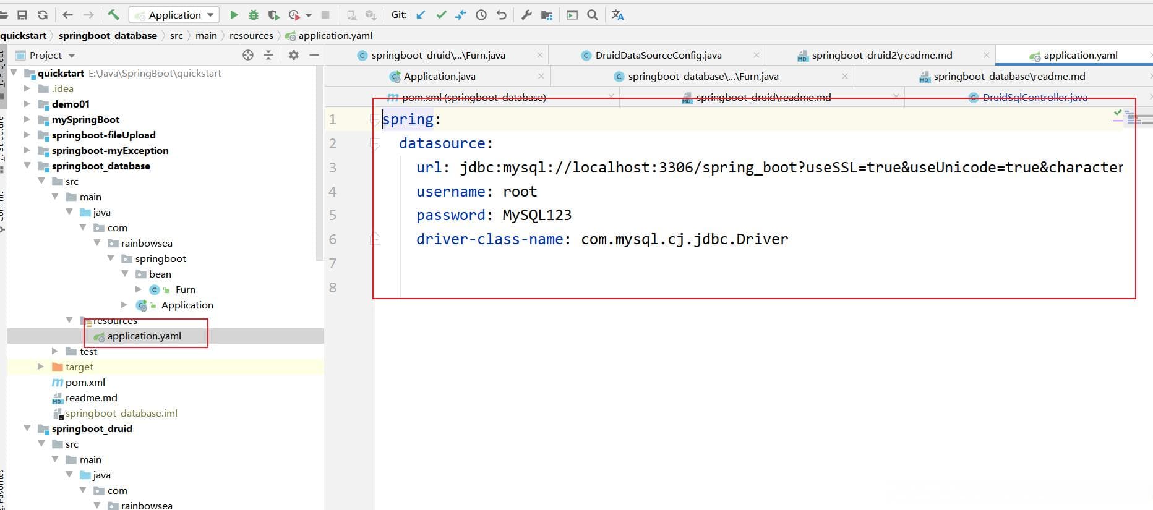Expand the .idea folder

27,88
